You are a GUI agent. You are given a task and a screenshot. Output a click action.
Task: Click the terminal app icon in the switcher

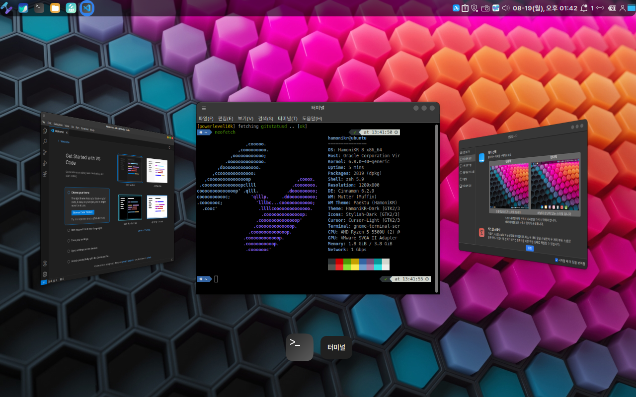point(300,347)
